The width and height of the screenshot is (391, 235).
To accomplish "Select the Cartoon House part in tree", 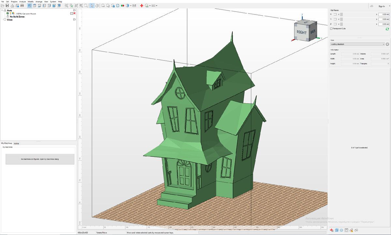I will point(26,13).
